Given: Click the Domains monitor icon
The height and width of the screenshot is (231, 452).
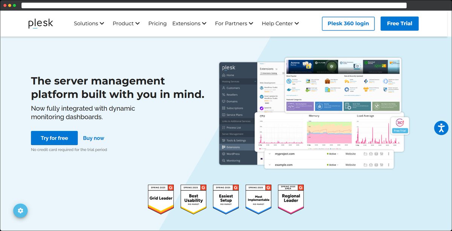Looking at the screenshot, I should pyautogui.click(x=224, y=102).
